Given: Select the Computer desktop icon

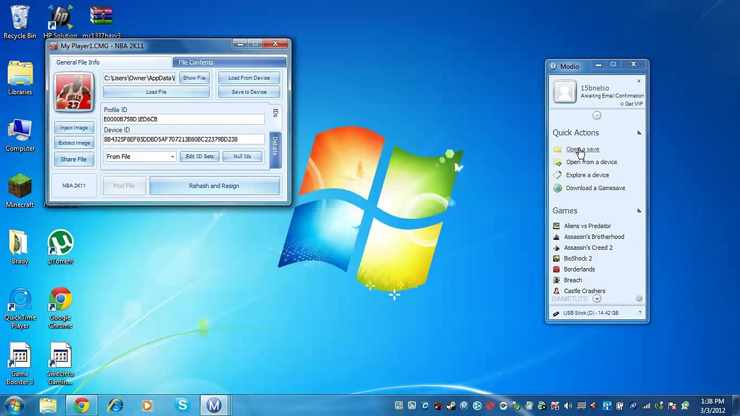Looking at the screenshot, I should (20, 135).
